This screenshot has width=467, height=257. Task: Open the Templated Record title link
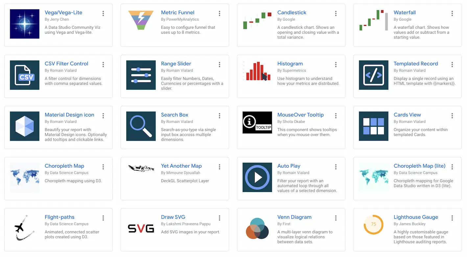pyautogui.click(x=416, y=64)
